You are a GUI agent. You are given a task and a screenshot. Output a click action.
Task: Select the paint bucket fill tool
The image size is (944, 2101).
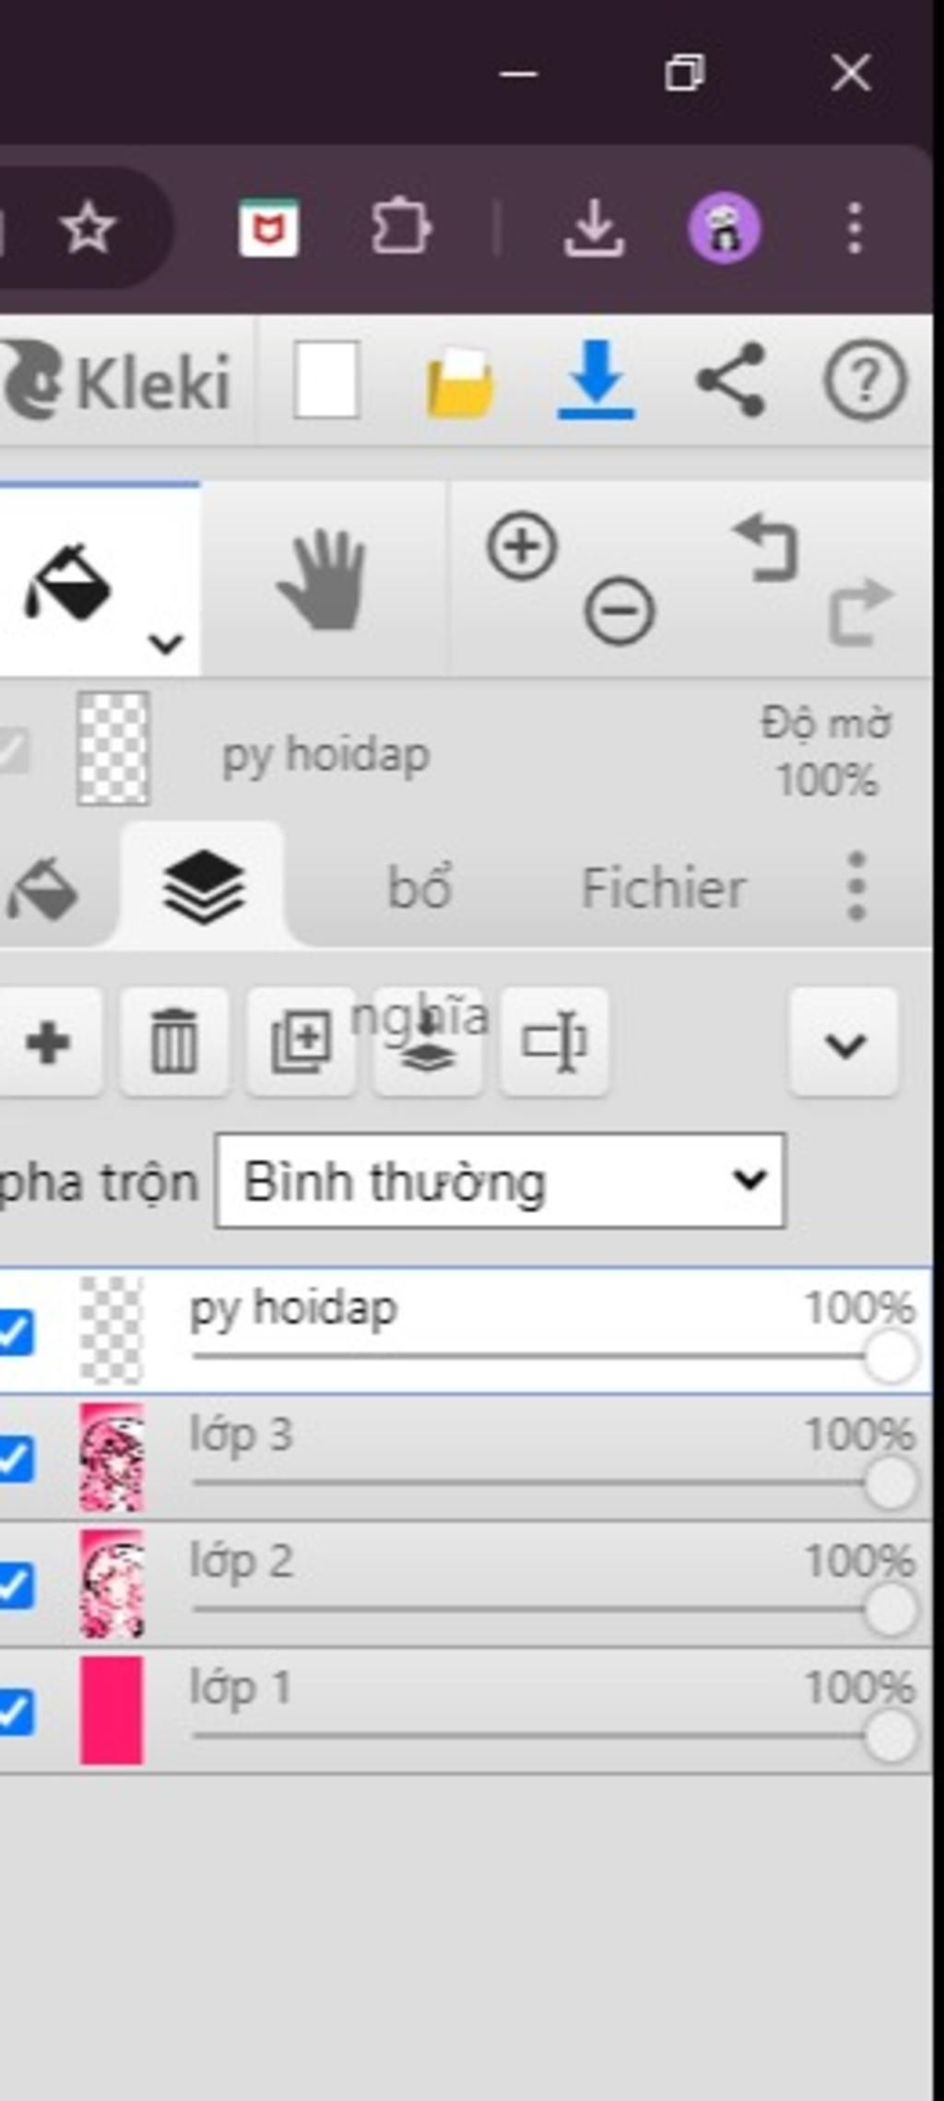(69, 583)
